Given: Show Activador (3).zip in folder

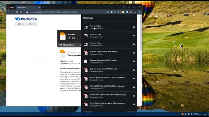Looking at the screenshot, I should pos(134,27).
